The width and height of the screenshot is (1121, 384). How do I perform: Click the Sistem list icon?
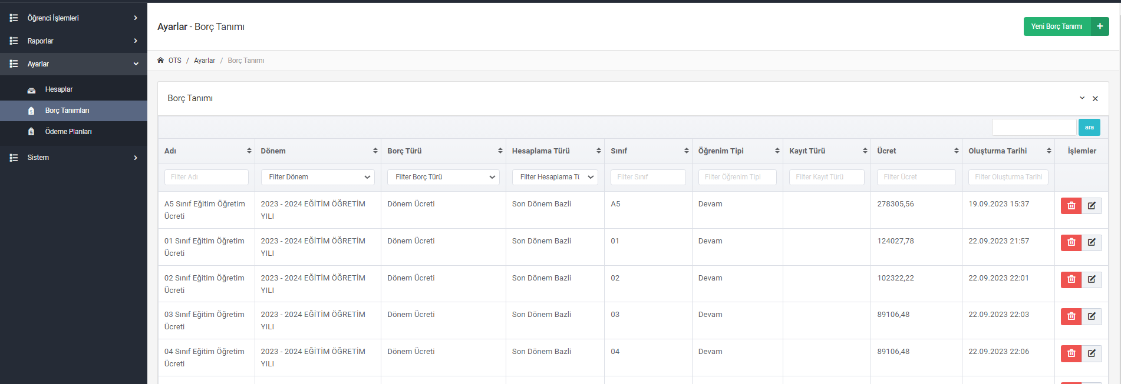pos(14,158)
